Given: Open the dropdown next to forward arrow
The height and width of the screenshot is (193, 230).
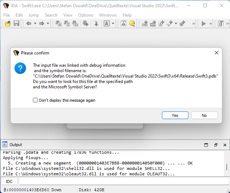Looking at the screenshot, I should point(48,23).
